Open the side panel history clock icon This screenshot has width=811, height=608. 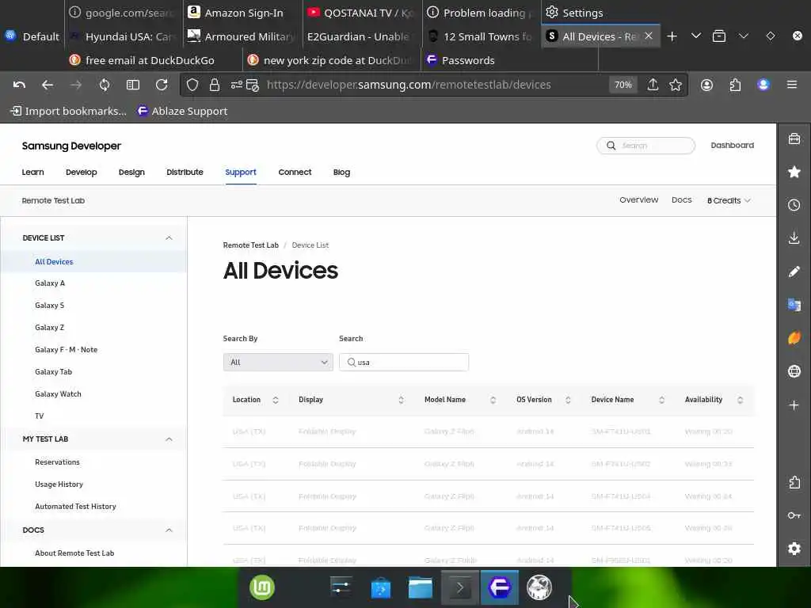point(794,205)
